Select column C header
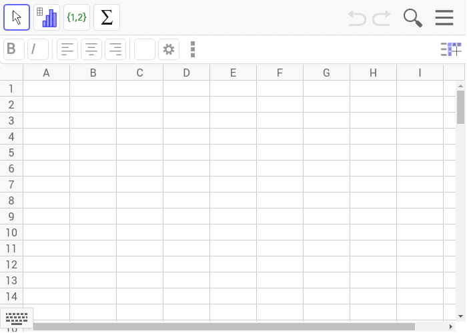 point(139,73)
